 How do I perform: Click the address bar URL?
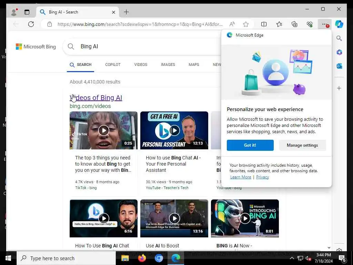pos(140,24)
